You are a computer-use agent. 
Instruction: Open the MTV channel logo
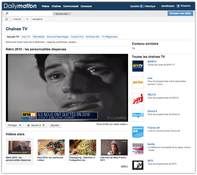138,165
